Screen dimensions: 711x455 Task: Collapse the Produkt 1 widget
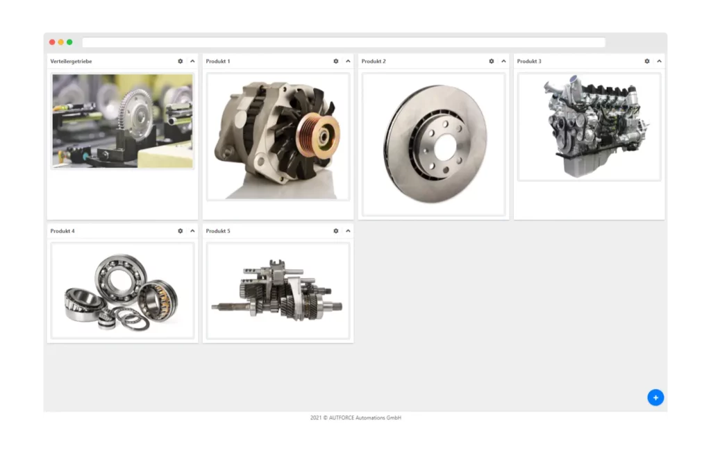click(348, 61)
